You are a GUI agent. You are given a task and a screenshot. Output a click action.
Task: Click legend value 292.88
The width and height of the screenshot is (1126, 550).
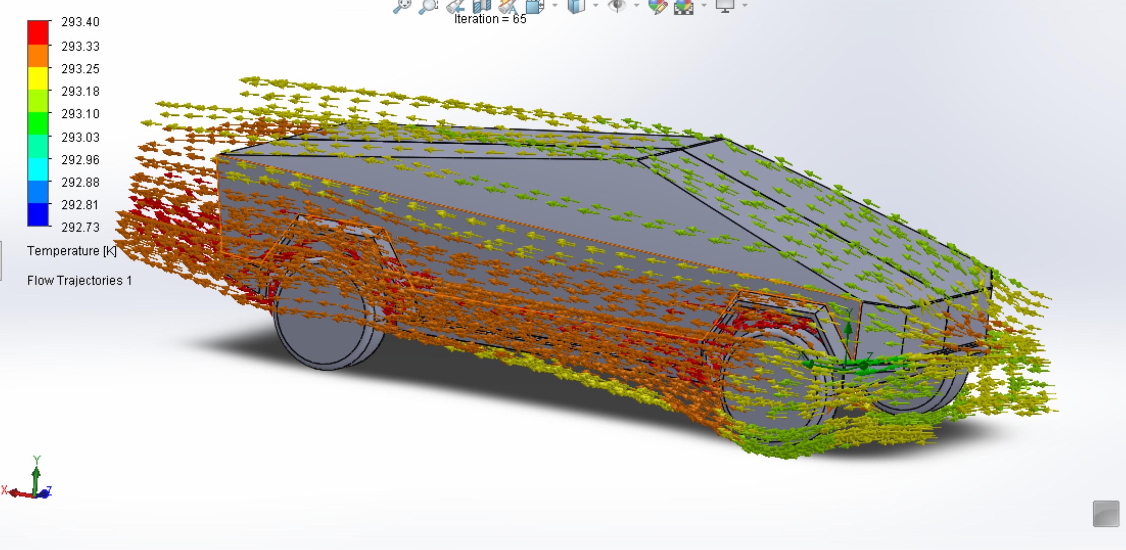[x=80, y=182]
